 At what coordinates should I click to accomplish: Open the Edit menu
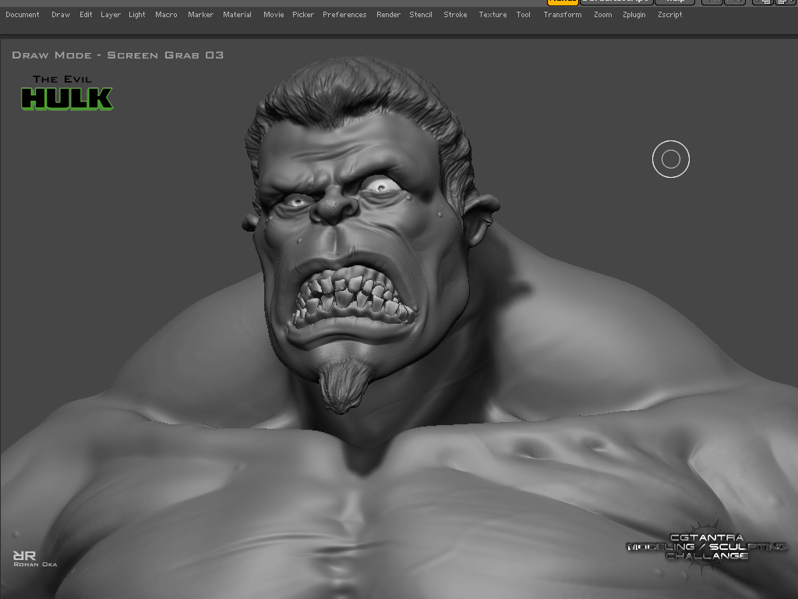pos(86,15)
